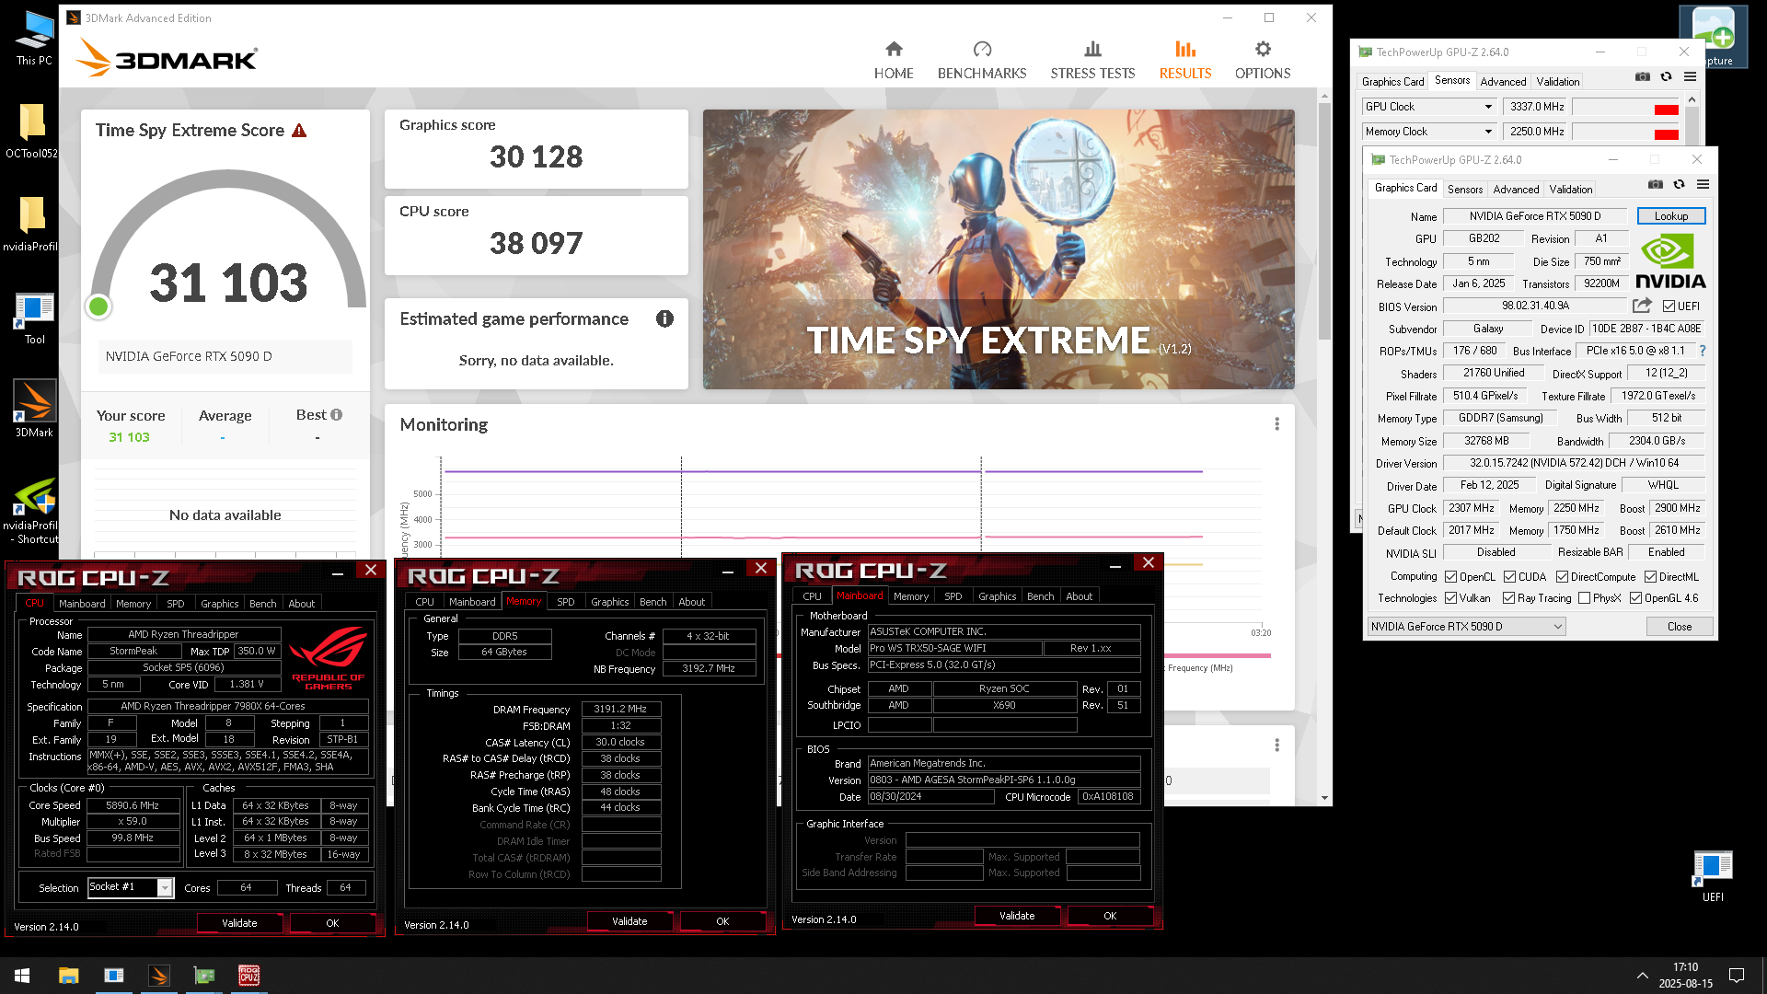Click OK in left CPU-Z window
The height and width of the screenshot is (994, 1767).
tap(332, 923)
